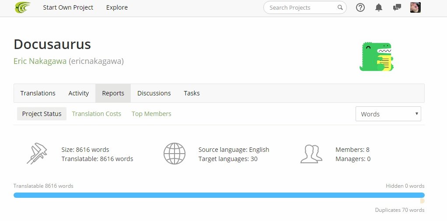The width and height of the screenshot is (447, 221).
Task: Click the members people icon
Action: click(311, 154)
